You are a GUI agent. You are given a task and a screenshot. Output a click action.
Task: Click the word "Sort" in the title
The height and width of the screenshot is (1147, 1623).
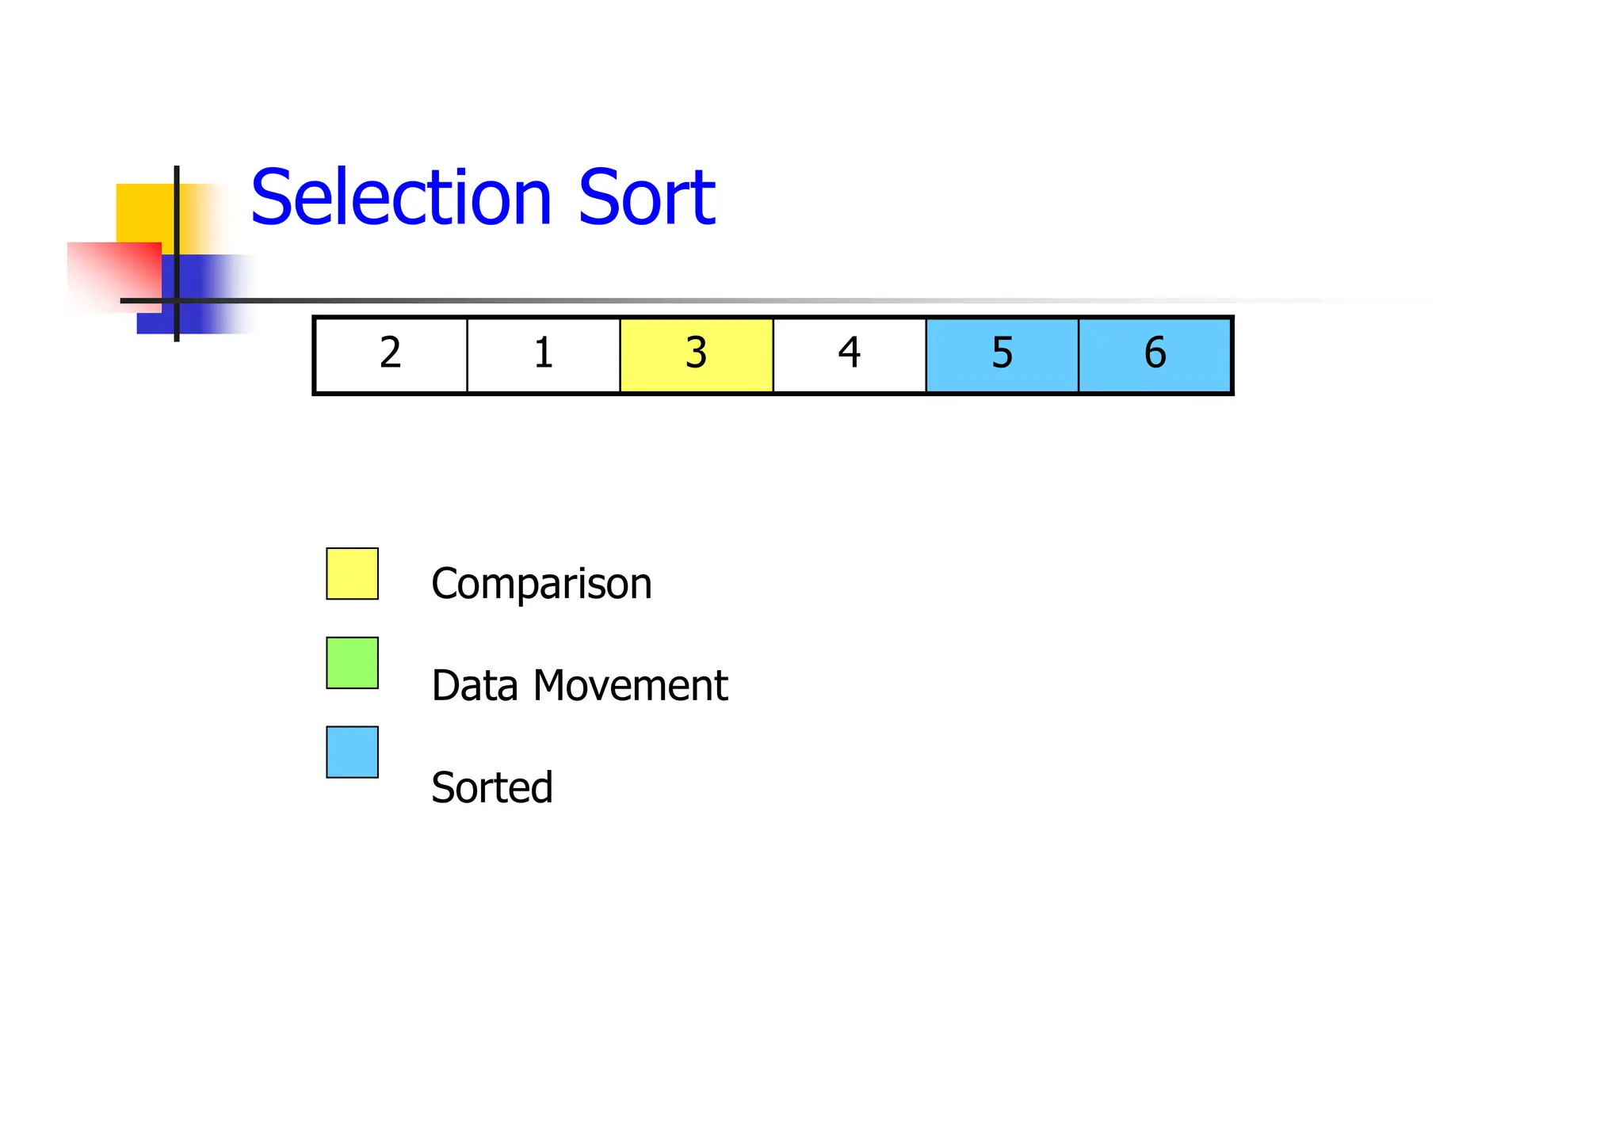pyautogui.click(x=647, y=198)
